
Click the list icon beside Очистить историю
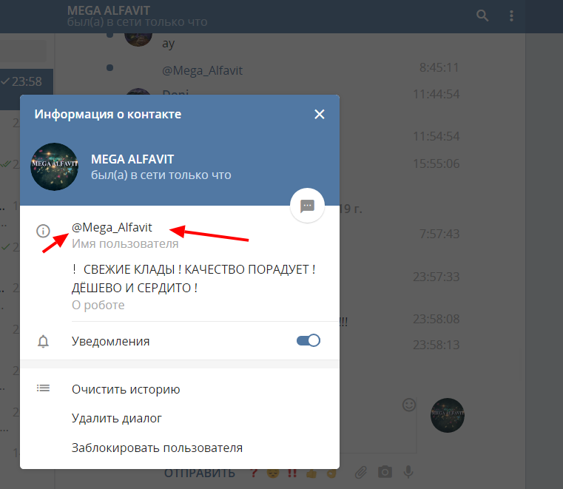(43, 388)
